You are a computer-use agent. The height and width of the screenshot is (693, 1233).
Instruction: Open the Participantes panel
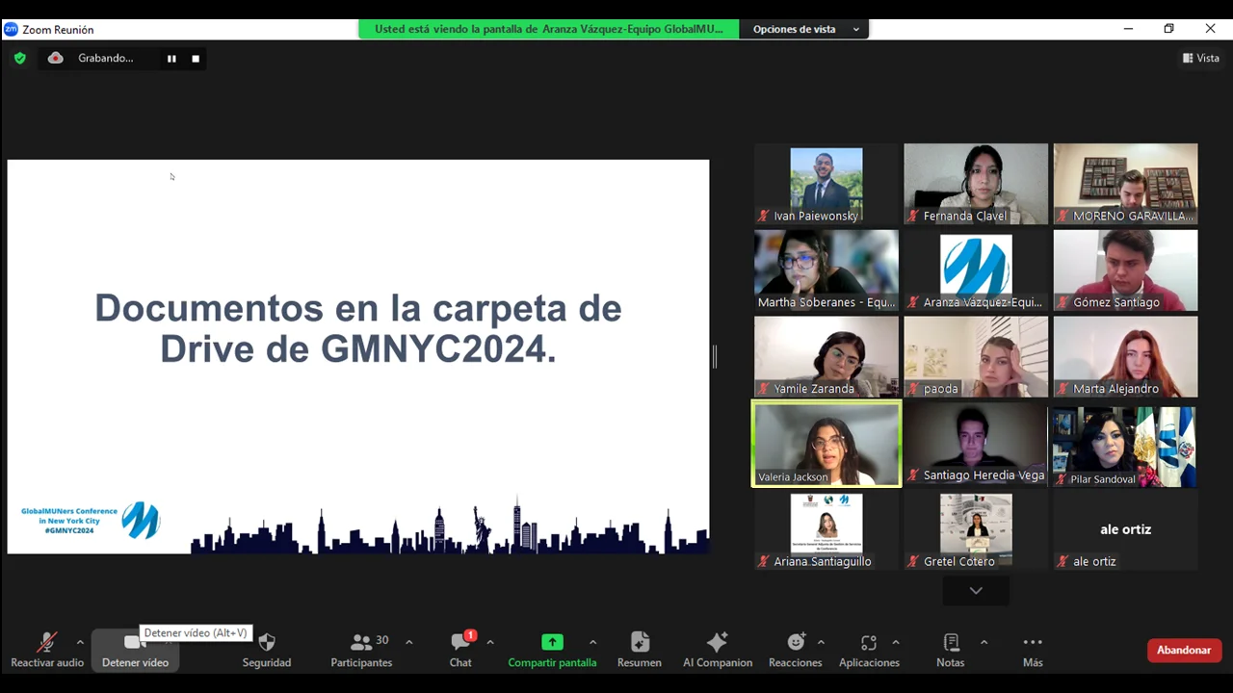tap(361, 643)
